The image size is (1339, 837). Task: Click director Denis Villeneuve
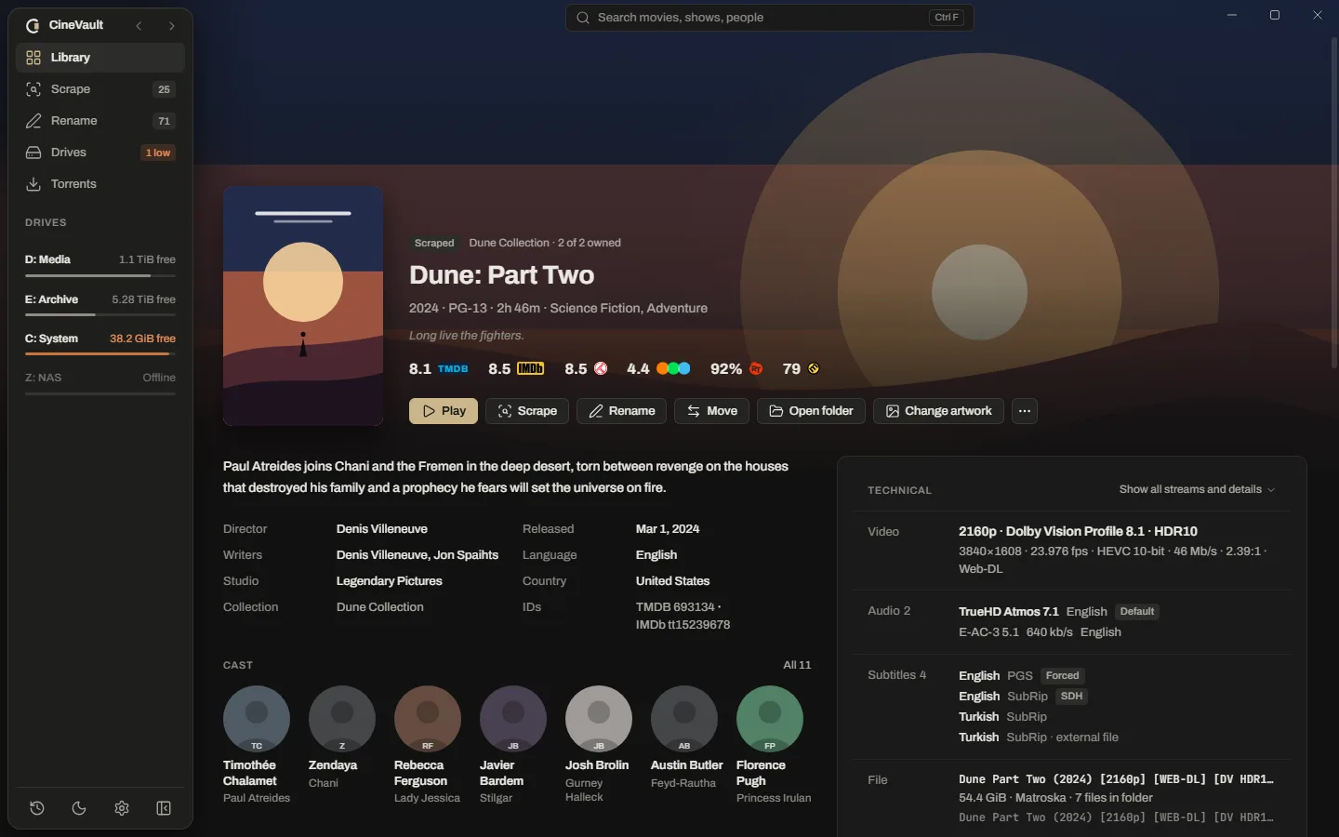coord(382,529)
